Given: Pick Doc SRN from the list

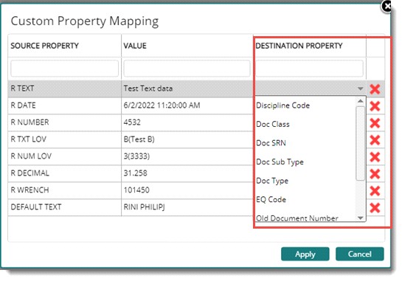Looking at the screenshot, I should click(x=271, y=143).
